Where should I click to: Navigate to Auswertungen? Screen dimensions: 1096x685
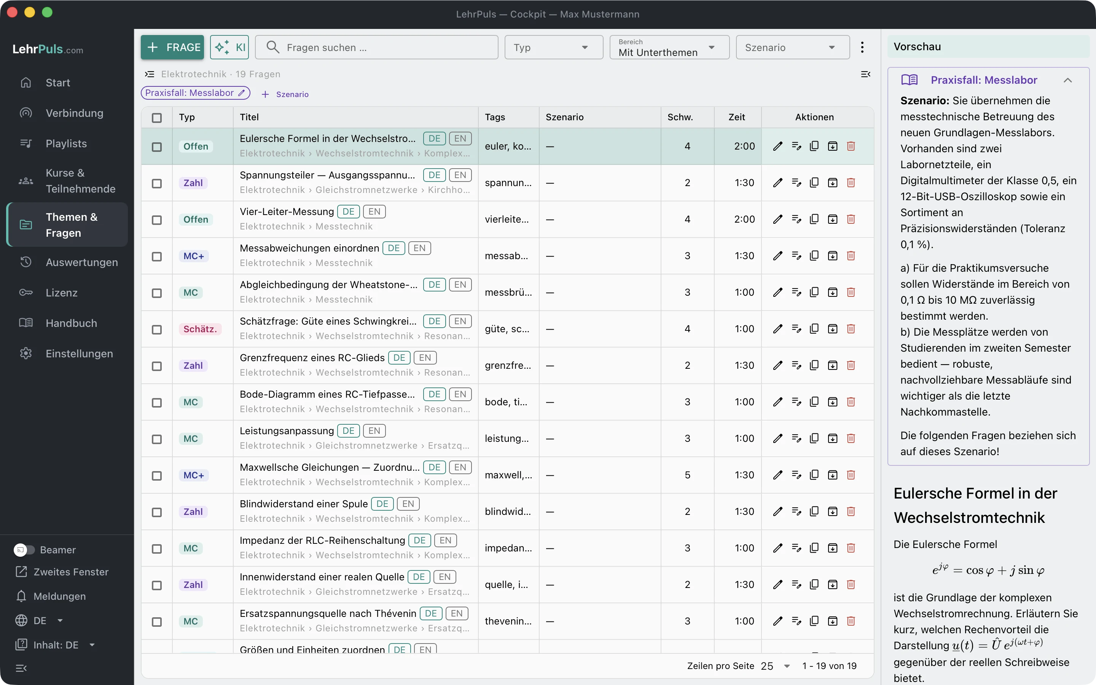pos(67,262)
